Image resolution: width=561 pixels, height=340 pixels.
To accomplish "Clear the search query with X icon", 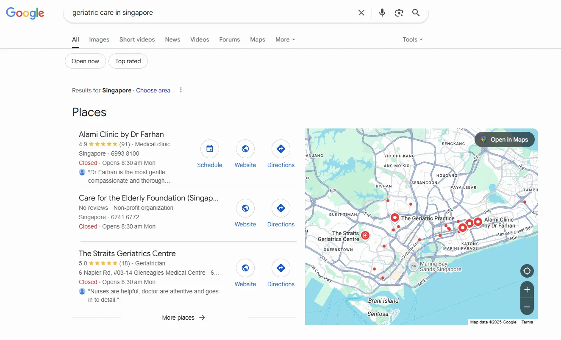I will coord(361,13).
